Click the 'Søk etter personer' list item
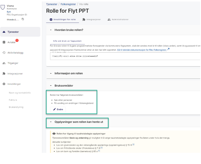The height and width of the screenshot is (164, 201). point(63,100)
